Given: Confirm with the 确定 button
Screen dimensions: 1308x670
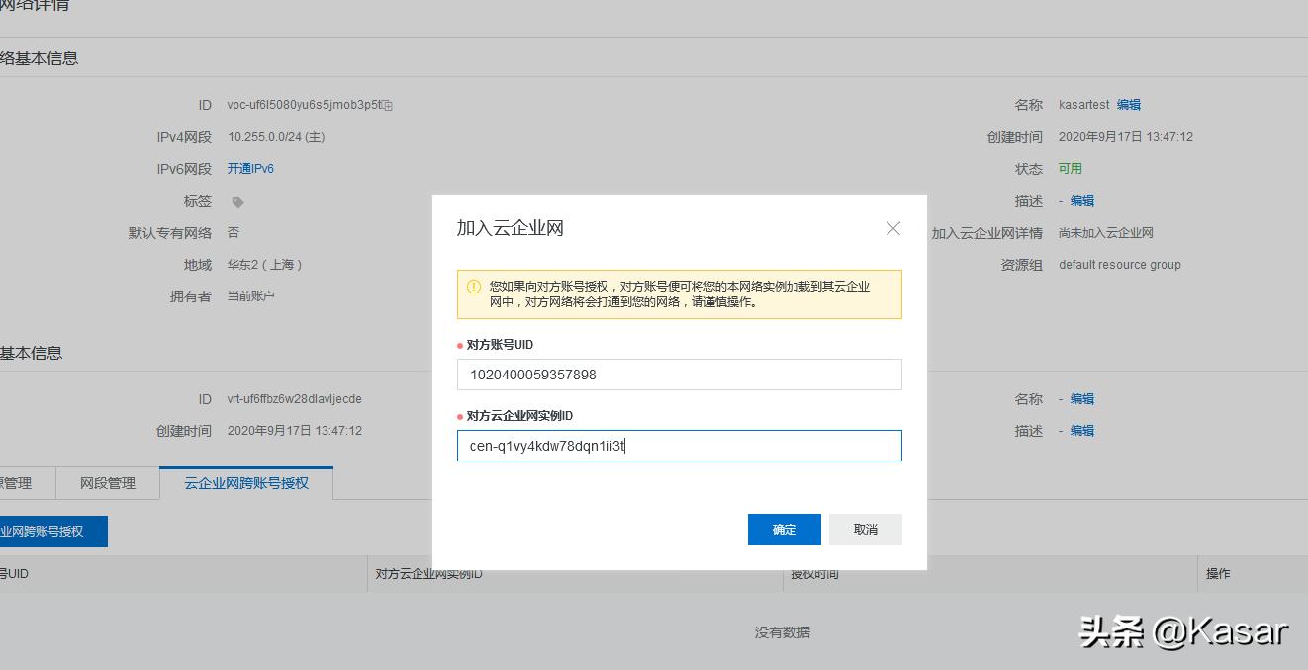Looking at the screenshot, I should point(784,529).
